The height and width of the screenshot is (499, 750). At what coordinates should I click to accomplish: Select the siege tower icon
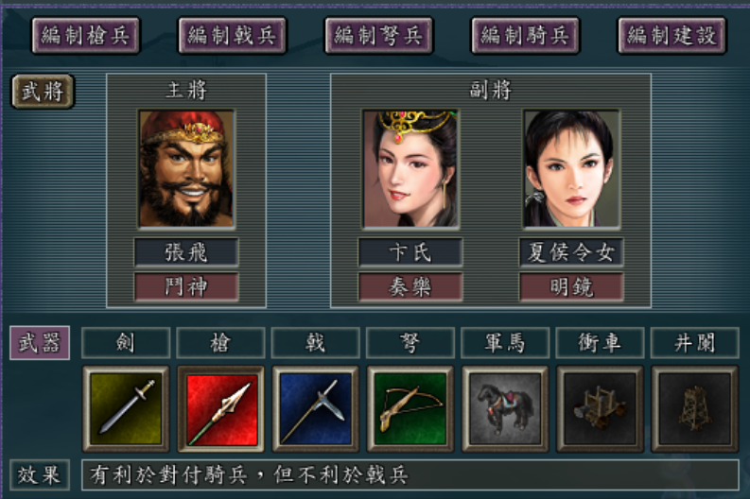(694, 409)
